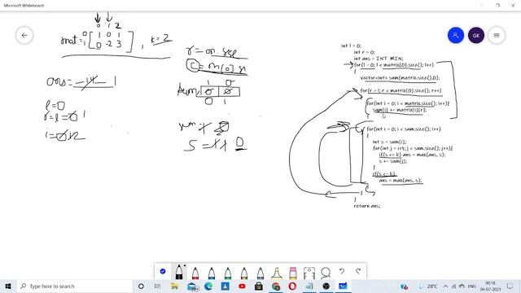Screen dimensions: 521x293
Task: Switch to Microsoft Whiteboard taskbar icon
Action: point(343,286)
